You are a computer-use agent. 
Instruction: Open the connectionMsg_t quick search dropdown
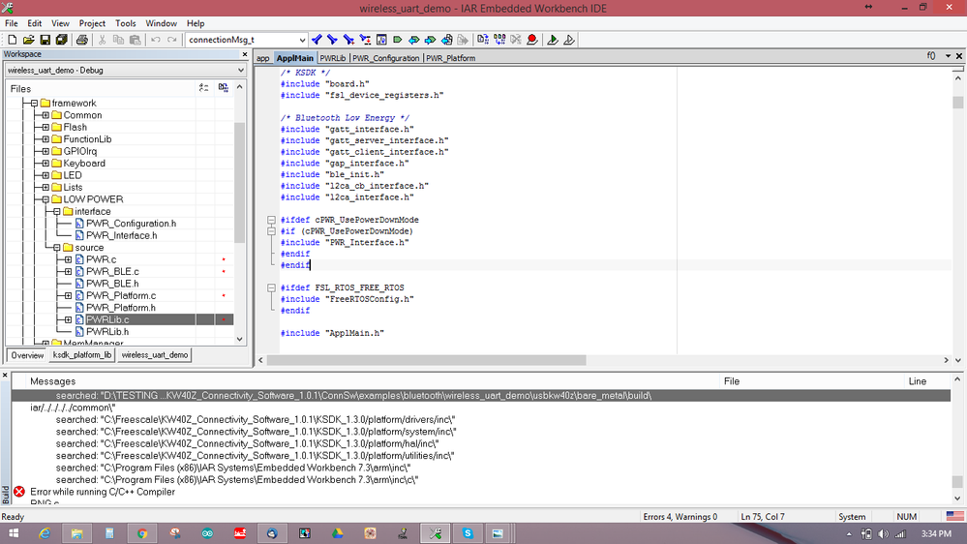302,40
